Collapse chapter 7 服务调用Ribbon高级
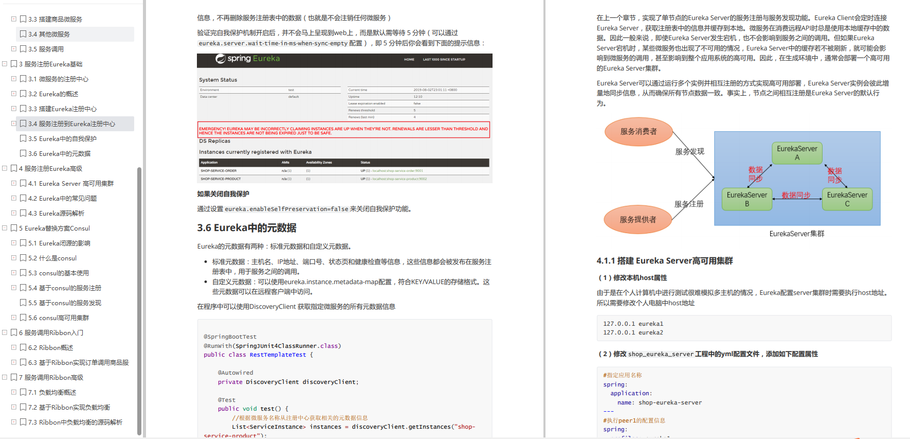 (5, 377)
